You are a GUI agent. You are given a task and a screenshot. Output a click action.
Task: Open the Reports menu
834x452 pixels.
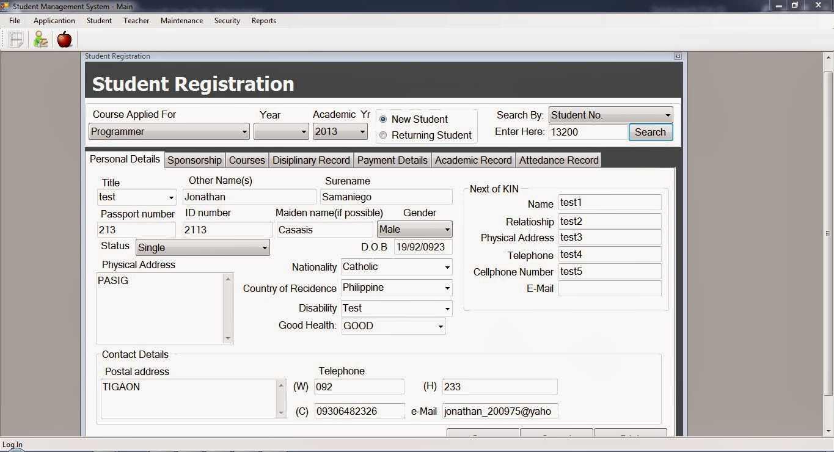[x=263, y=20]
